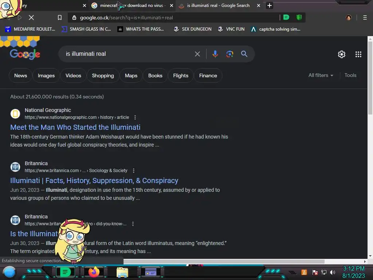The width and height of the screenshot is (373, 280).
Task: Open options for Britannica did-you-know result
Action: point(133,224)
